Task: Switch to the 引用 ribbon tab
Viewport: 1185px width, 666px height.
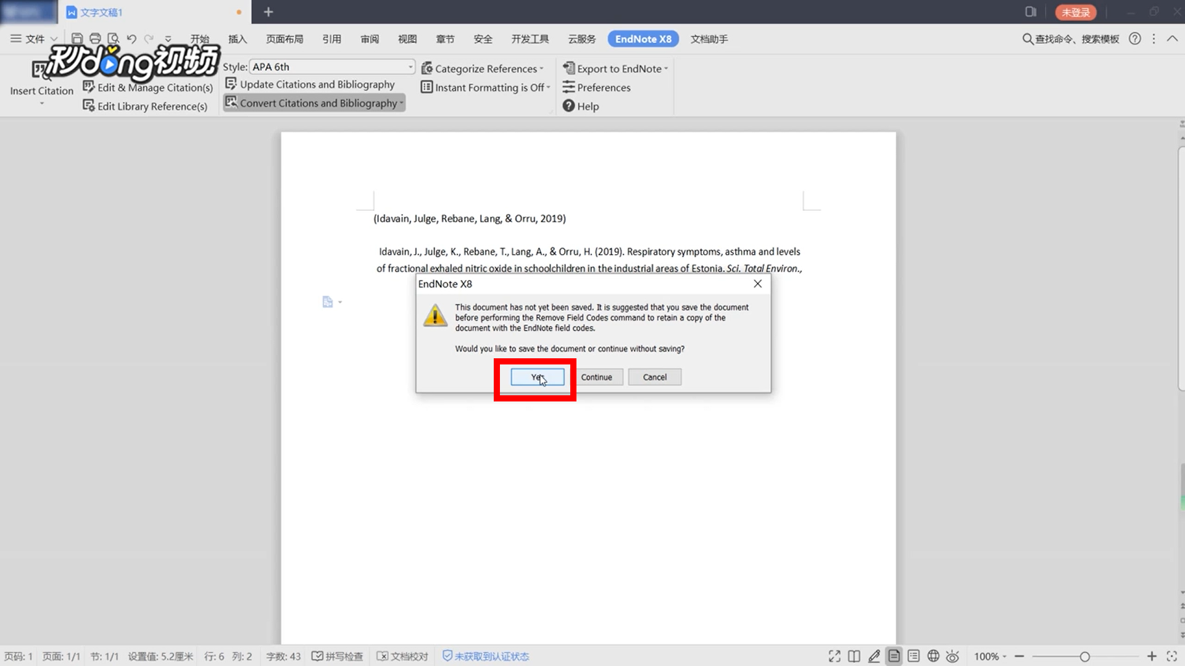Action: 331,38
